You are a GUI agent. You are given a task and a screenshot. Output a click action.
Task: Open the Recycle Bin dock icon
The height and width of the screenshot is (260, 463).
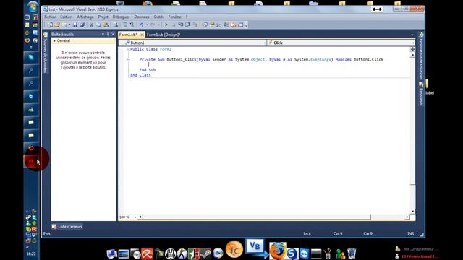352,253
